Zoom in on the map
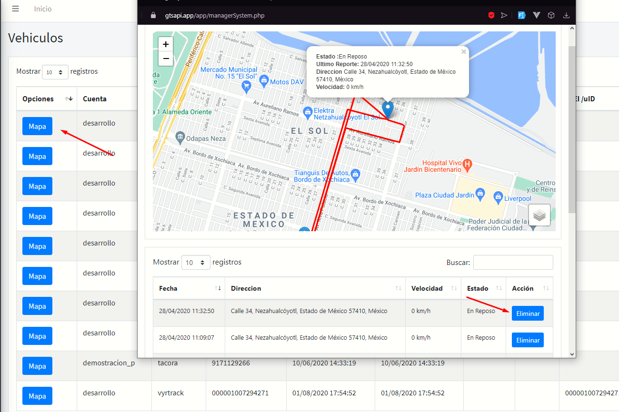The image size is (619, 412). click(166, 44)
